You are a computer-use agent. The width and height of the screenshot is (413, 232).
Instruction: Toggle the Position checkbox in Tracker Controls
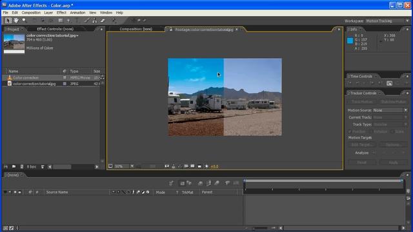(x=350, y=131)
